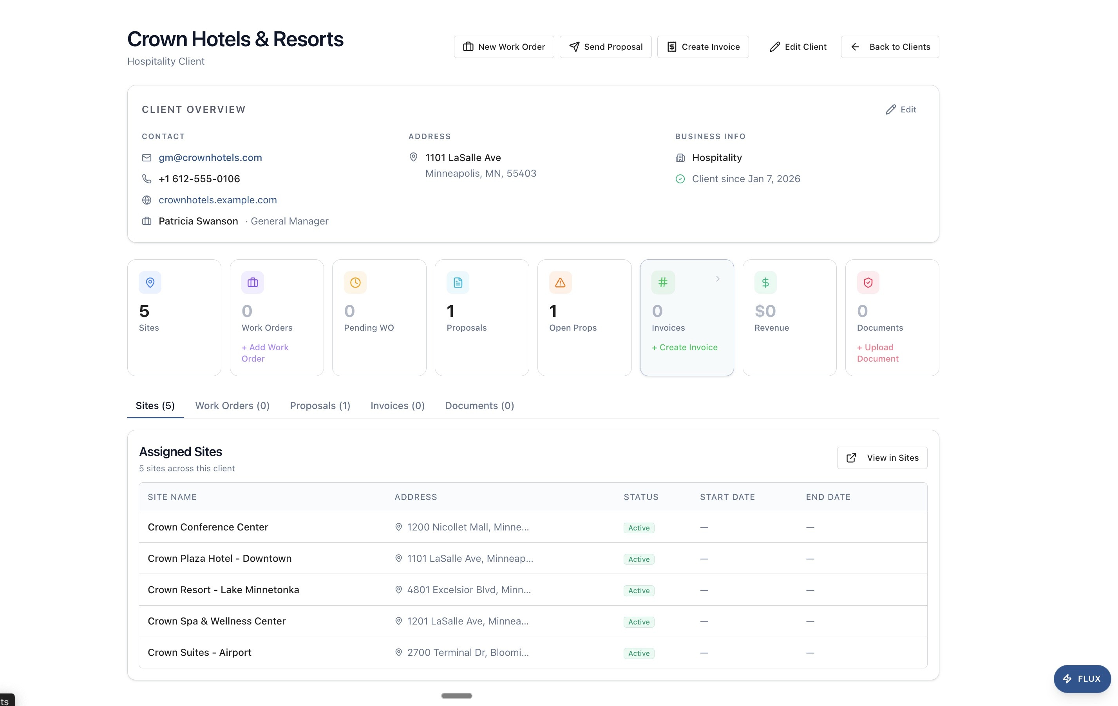This screenshot has height=706, width=1118.
Task: Click the red shield Documents icon
Action: point(868,282)
